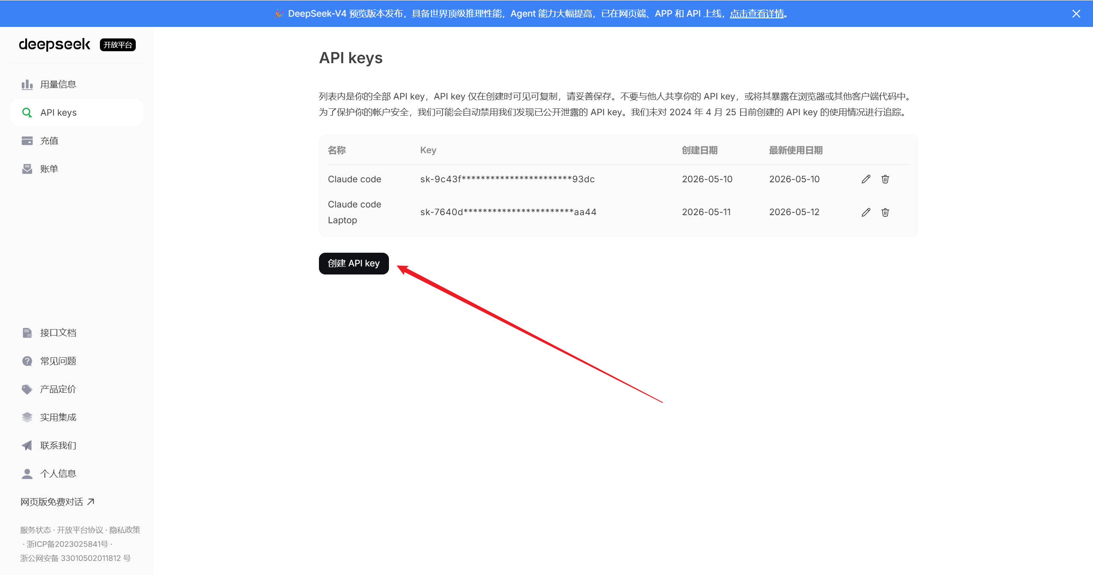This screenshot has width=1093, height=575.
Task: Click the first row name Claude code
Action: [354, 179]
